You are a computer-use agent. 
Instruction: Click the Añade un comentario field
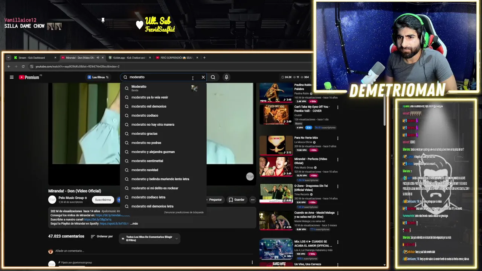69,251
